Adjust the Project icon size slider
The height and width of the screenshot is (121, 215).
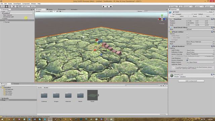pos(163,114)
